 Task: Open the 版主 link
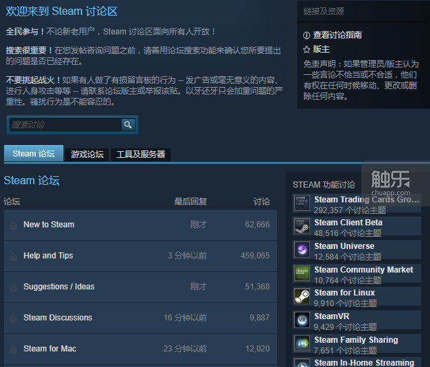click(x=321, y=49)
